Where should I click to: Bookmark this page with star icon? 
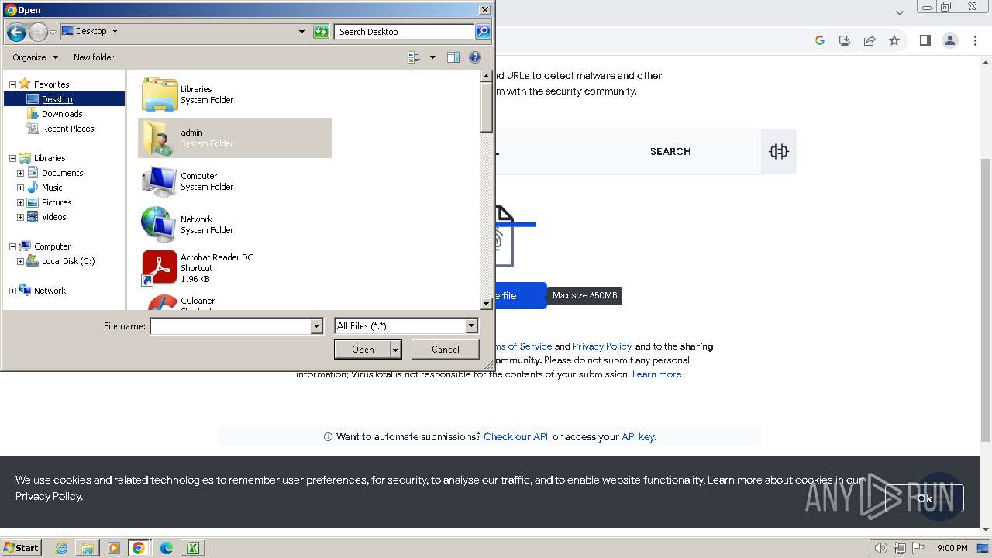click(894, 40)
